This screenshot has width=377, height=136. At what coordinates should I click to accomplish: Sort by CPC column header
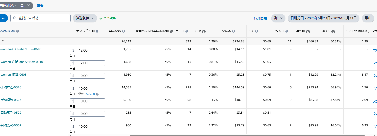(251, 31)
